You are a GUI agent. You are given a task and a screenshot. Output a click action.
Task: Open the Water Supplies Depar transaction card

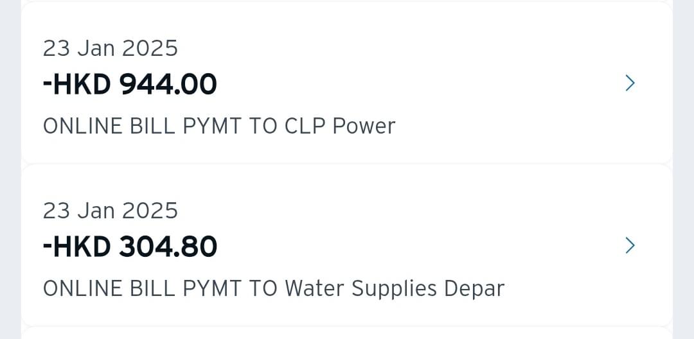click(x=347, y=245)
